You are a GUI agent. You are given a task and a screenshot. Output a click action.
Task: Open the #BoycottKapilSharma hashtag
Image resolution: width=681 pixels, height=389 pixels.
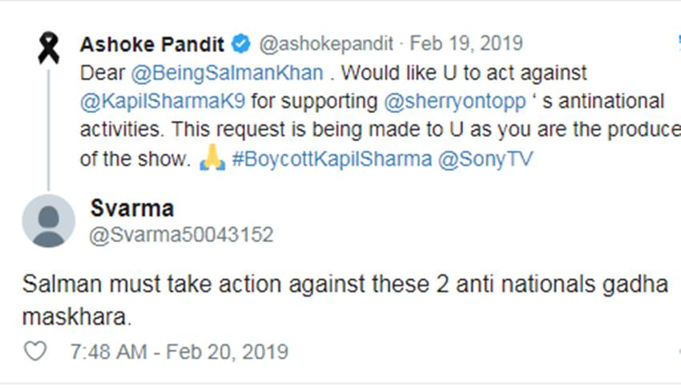pyautogui.click(x=331, y=160)
